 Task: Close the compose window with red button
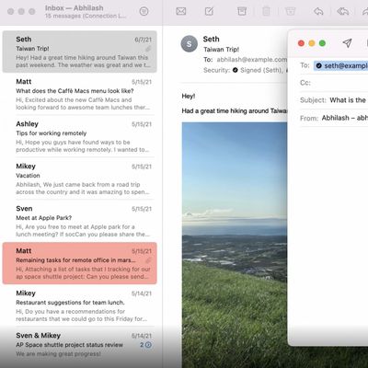(301, 43)
